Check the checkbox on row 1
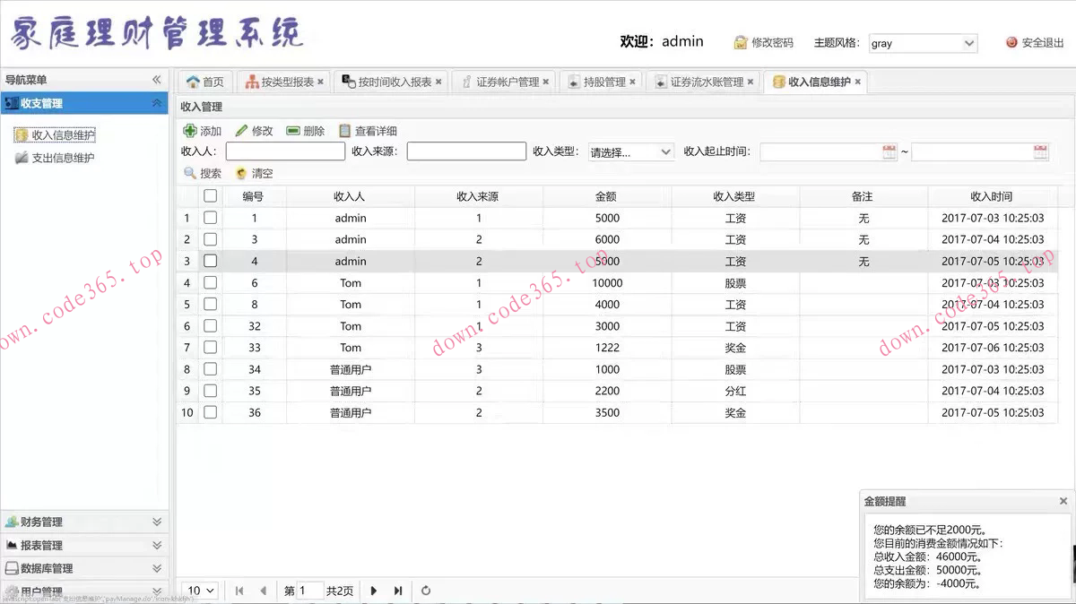1076x604 pixels. coord(210,217)
